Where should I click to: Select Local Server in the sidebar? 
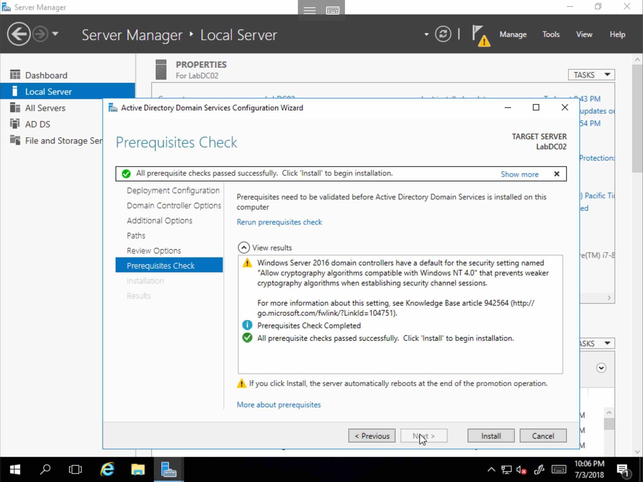(68, 91)
